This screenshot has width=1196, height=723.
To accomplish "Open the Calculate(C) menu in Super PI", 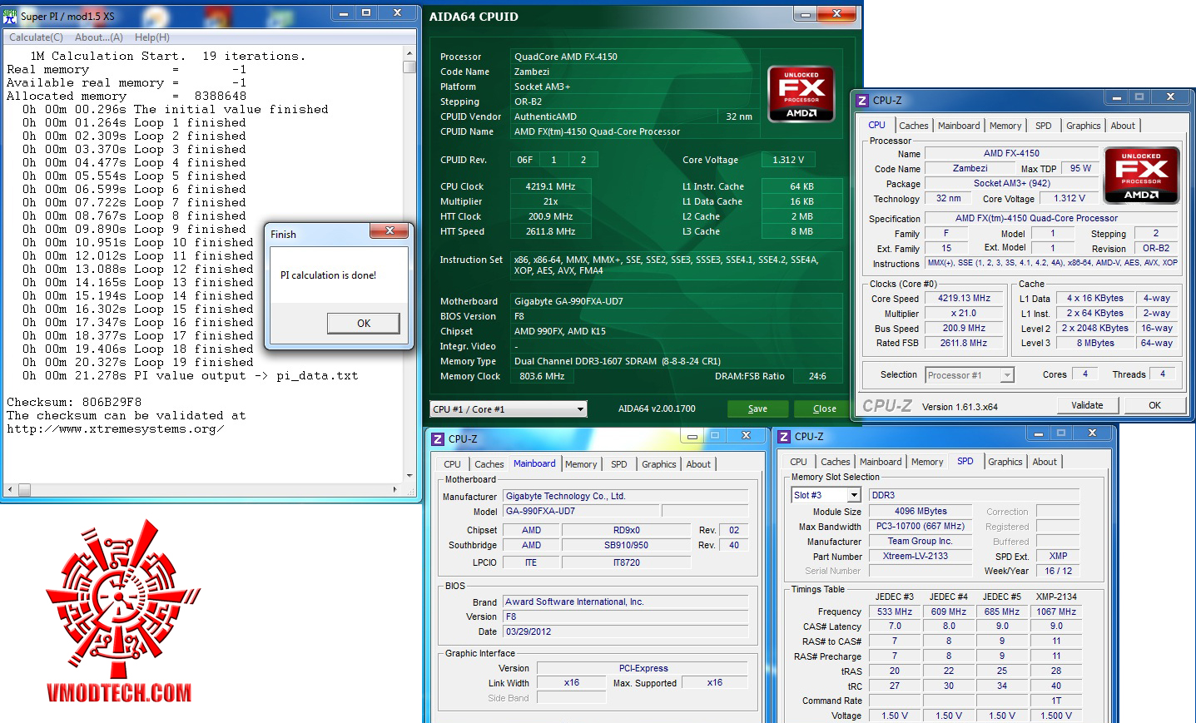I will tap(36, 37).
